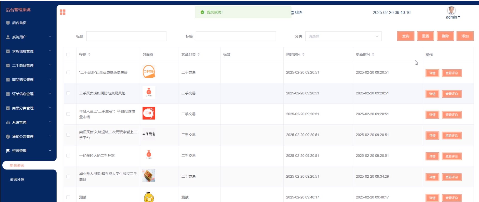
Task: Select the 资讯分类 submenu item
Action: [x=17, y=179]
